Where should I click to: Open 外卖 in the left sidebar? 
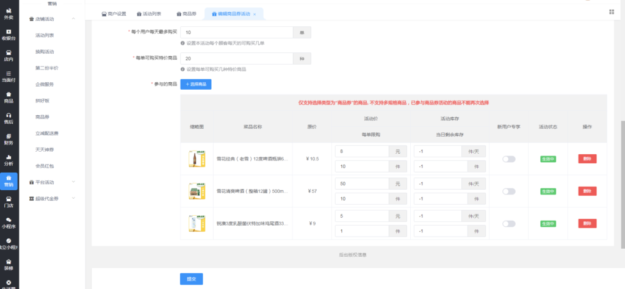tap(9, 13)
